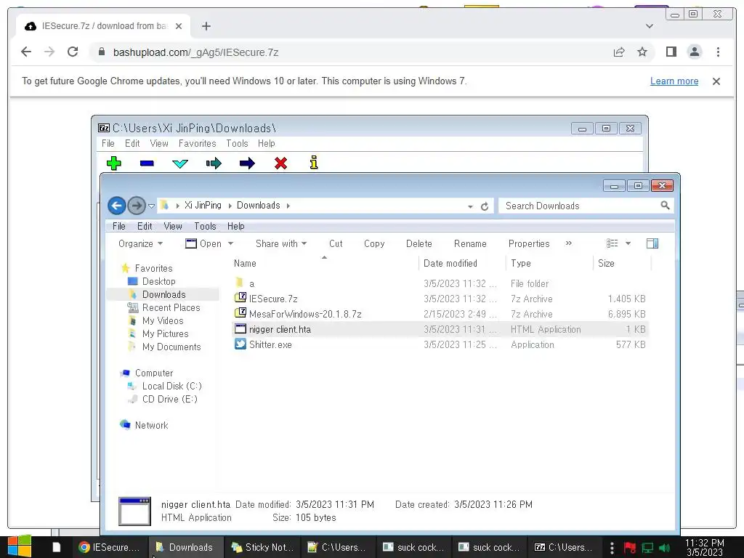Expand the breadcrumb arrow after Downloads
The height and width of the screenshot is (558, 744).
288,206
